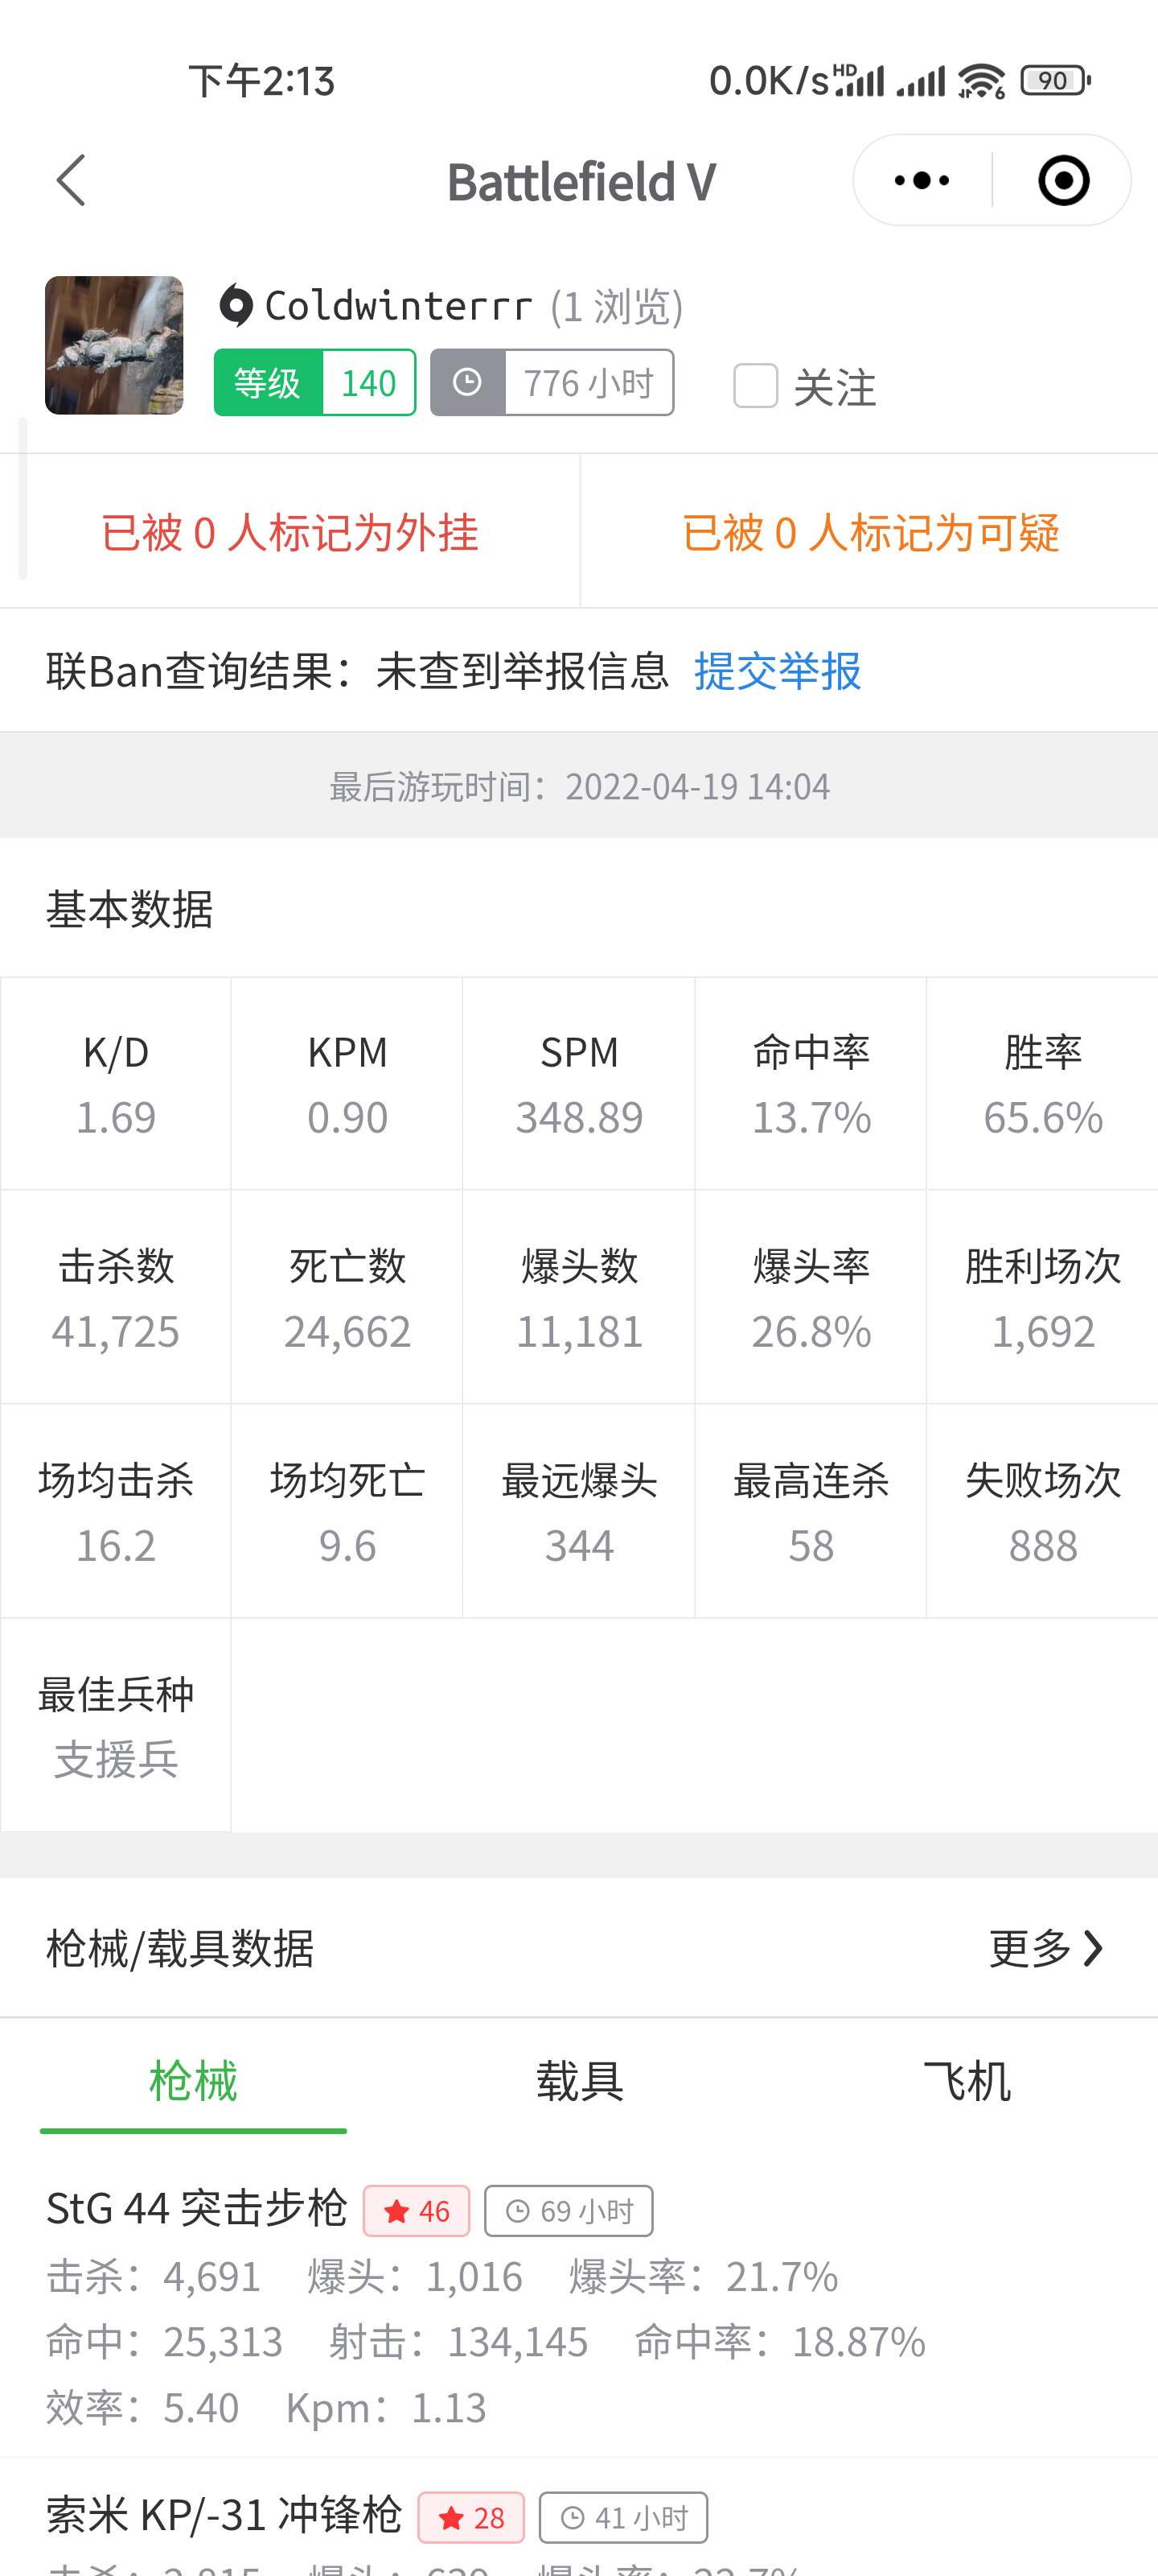The image size is (1158, 2576).
Task: Tap 已被 0 人标记为可疑 button
Action: pyautogui.click(x=869, y=532)
